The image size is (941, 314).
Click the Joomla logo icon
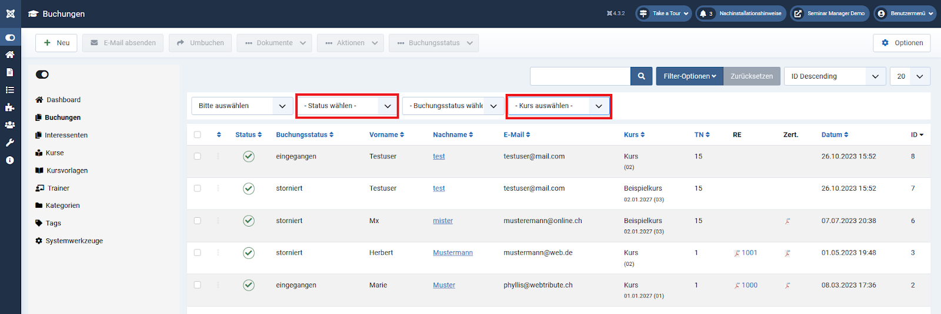click(x=10, y=13)
